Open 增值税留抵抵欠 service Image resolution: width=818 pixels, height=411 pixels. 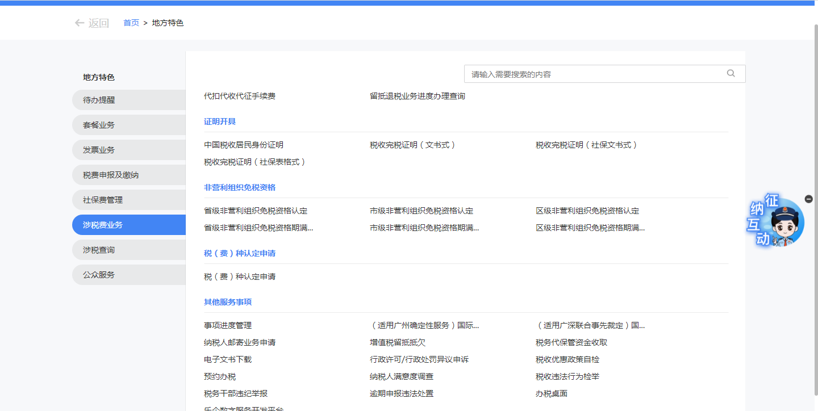point(398,342)
